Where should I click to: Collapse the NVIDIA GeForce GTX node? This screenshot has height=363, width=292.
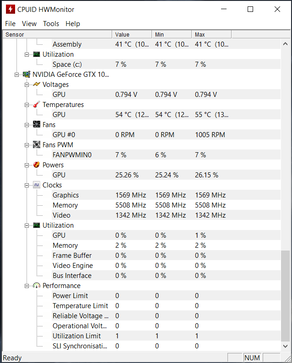(x=17, y=75)
